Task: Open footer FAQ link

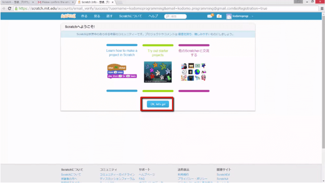Action: 142,178
